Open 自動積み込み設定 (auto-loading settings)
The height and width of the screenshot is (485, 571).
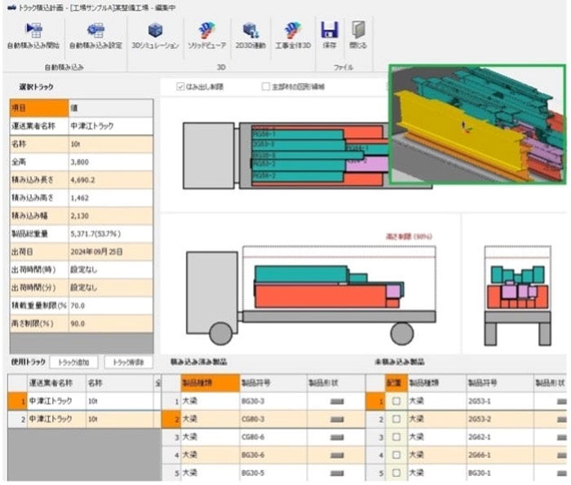tap(95, 31)
